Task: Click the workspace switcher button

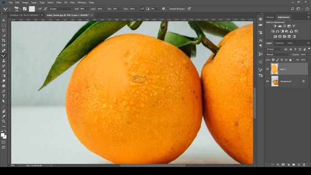Action: pyautogui.click(x=298, y=9)
